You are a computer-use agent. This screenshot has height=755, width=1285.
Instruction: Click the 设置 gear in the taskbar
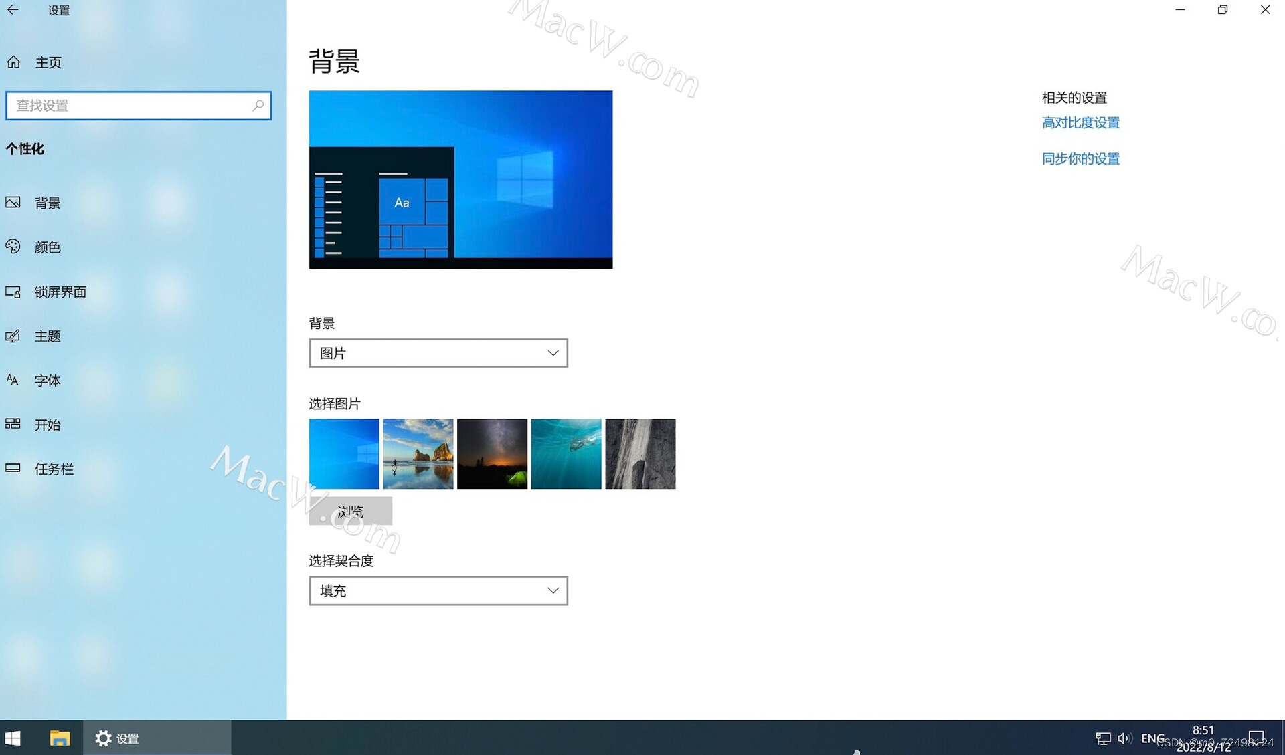[x=103, y=738]
